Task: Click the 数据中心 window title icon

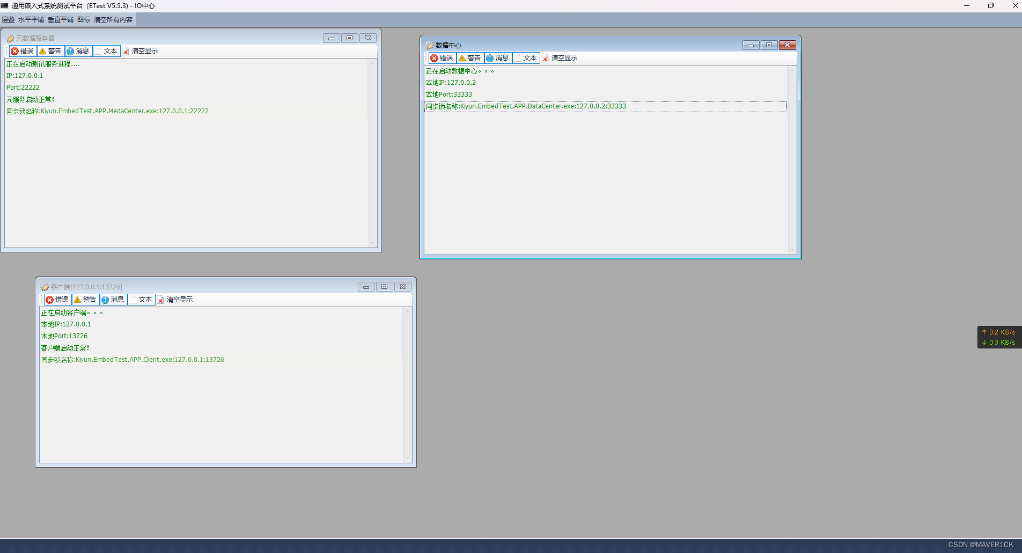Action: click(x=430, y=46)
